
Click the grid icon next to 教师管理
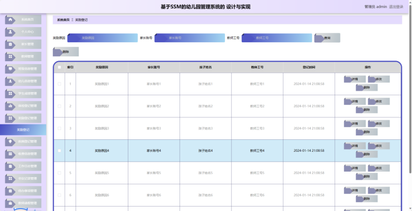tap(10, 57)
